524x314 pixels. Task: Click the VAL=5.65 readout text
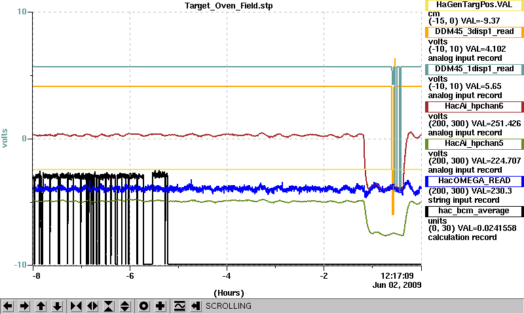pyautogui.click(x=483, y=86)
